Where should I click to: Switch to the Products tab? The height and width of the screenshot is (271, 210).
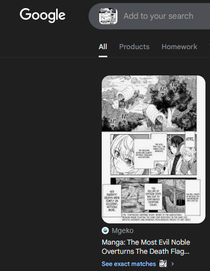point(135,47)
